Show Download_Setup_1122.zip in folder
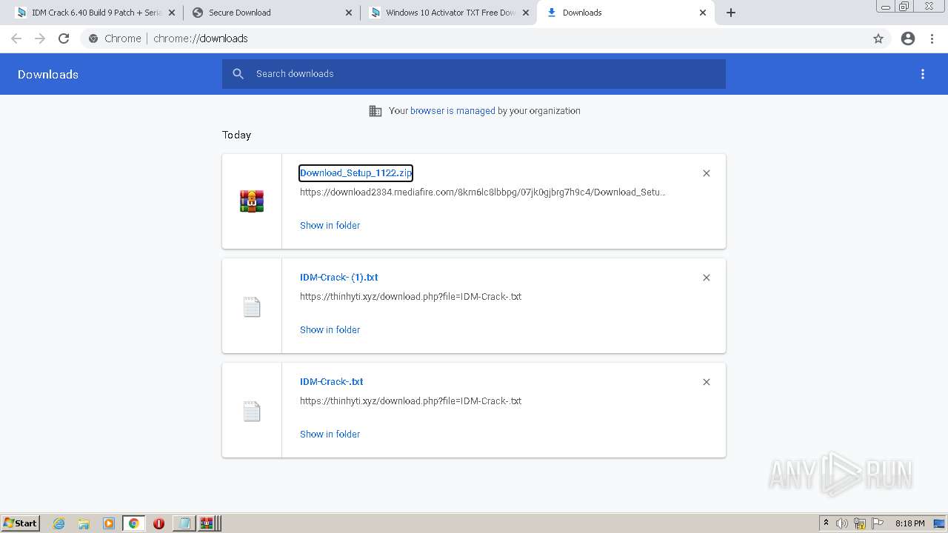 click(x=330, y=226)
